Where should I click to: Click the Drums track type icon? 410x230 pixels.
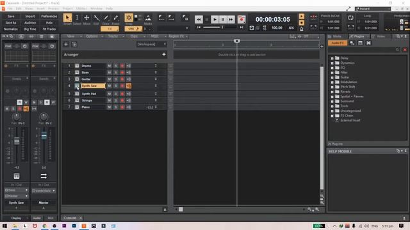coord(77,66)
